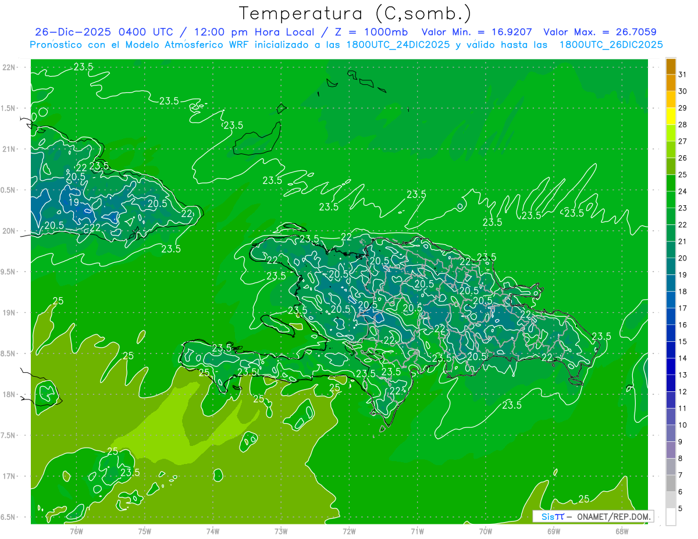
Task: Click the pressure level "Z = 1000mb"
Action: [x=371, y=32]
